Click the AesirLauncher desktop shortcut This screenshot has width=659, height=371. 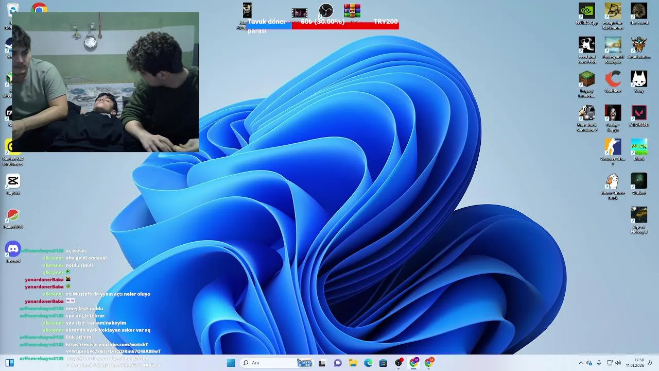639,48
